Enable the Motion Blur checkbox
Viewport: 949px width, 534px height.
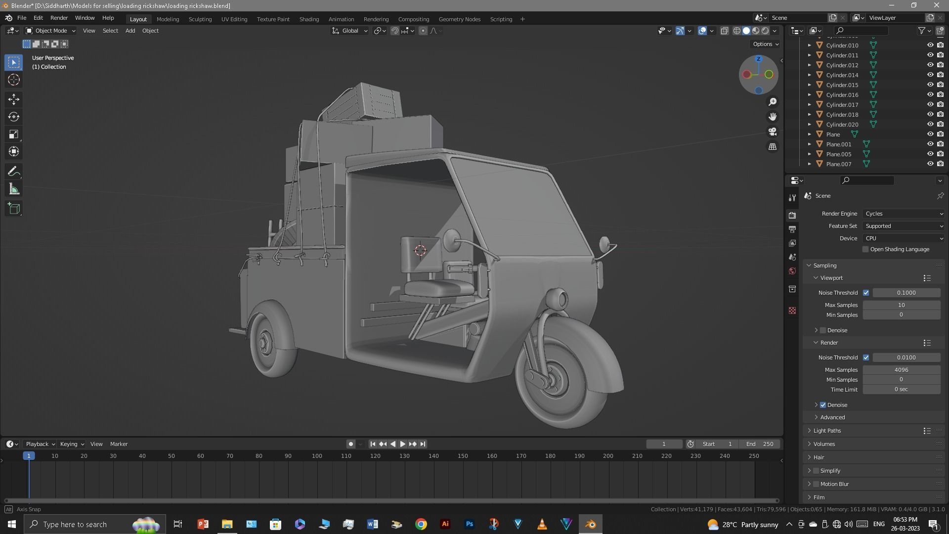816,484
